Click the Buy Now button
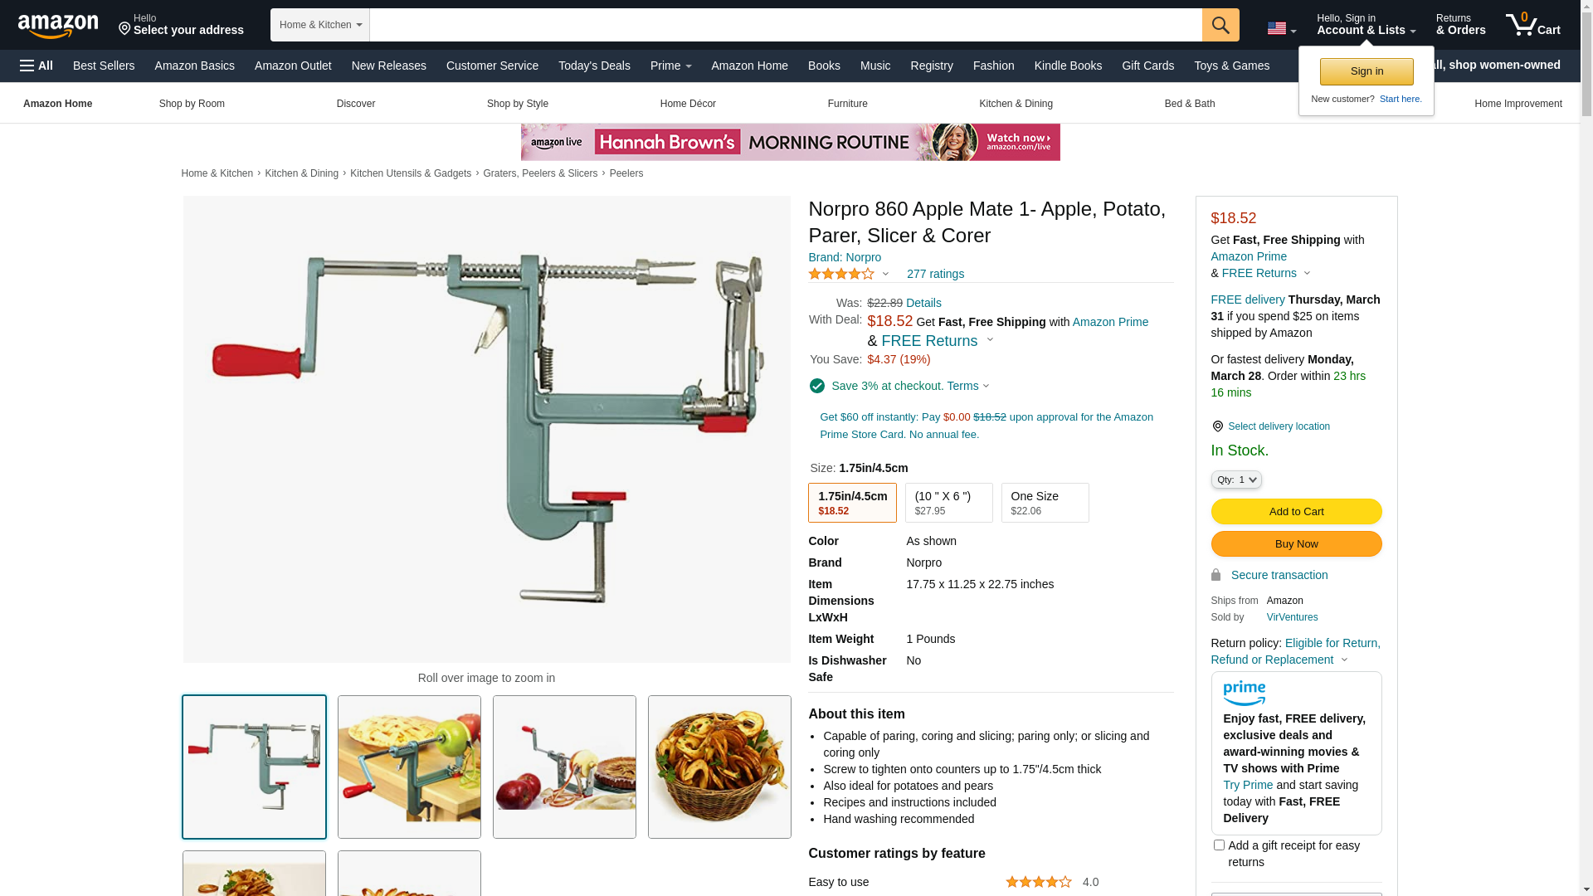Image resolution: width=1593 pixels, height=896 pixels. 1296,543
